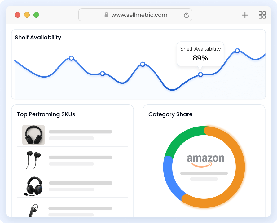This screenshot has height=223, width=277.
Task: Open a new tab with plus icon
Action: pyautogui.click(x=245, y=15)
